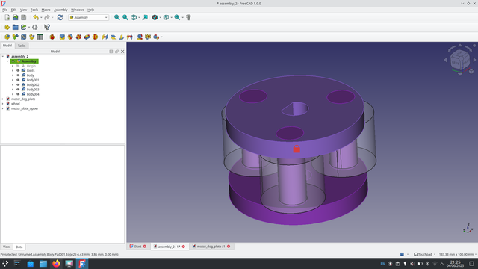Expand the motor_dog_plate document tree
This screenshot has height=269, width=478.
[x=3, y=99]
